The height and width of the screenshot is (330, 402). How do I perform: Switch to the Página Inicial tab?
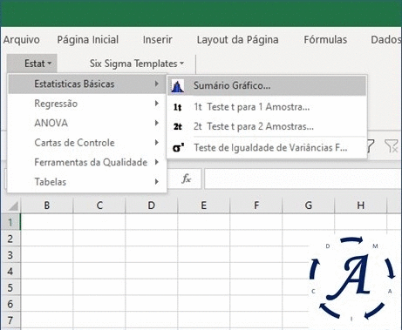(88, 40)
